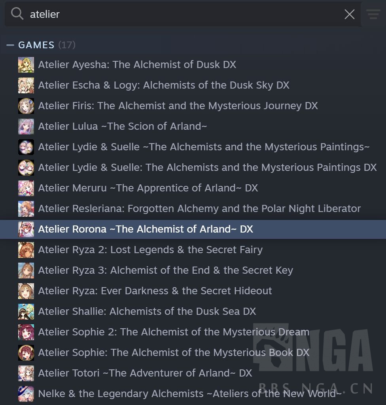Click into the atelier search field
The width and height of the screenshot is (386, 405).
[182, 14]
